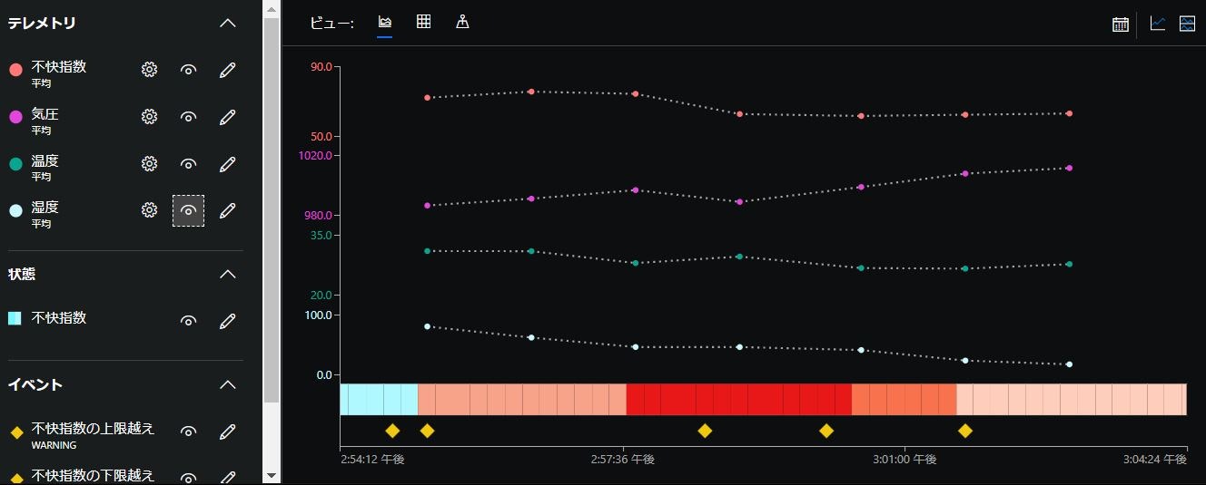Viewport: 1206px width, 485px height.
Task: Edit the 気圧 telemetry with pencil icon
Action: coord(228,116)
